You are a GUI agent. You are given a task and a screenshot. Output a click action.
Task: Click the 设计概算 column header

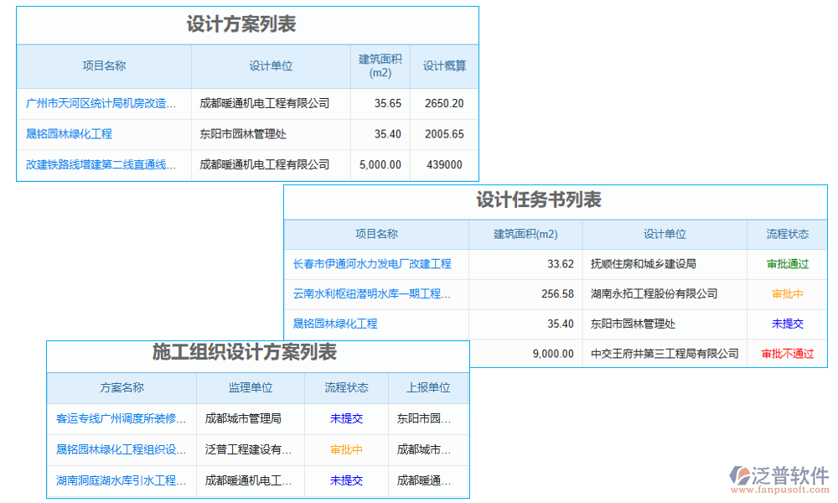443,66
